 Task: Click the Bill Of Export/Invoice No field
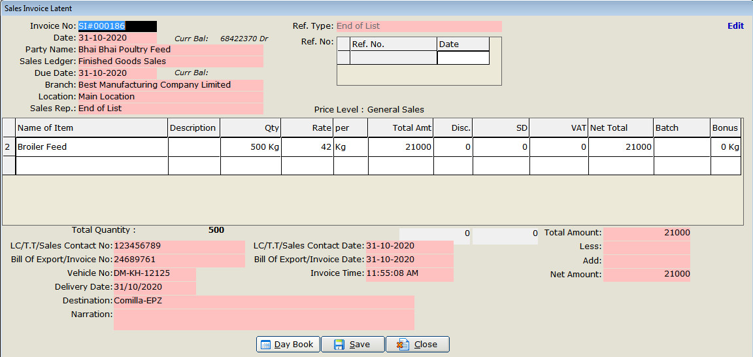179,260
